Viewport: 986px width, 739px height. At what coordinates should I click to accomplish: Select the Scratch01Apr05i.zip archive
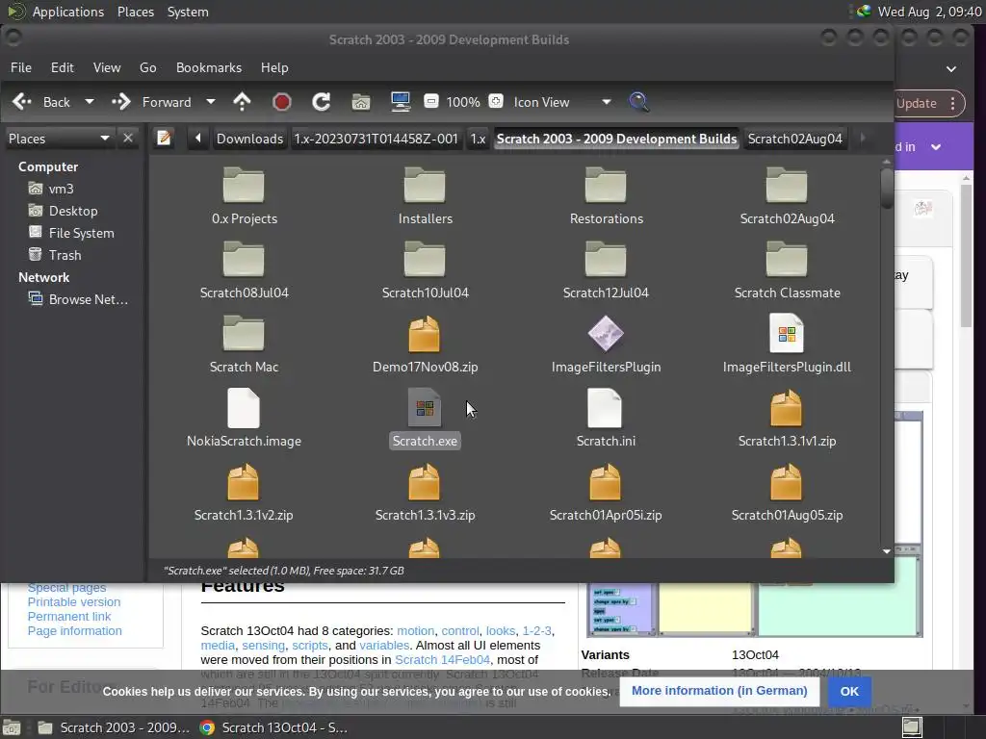click(607, 493)
